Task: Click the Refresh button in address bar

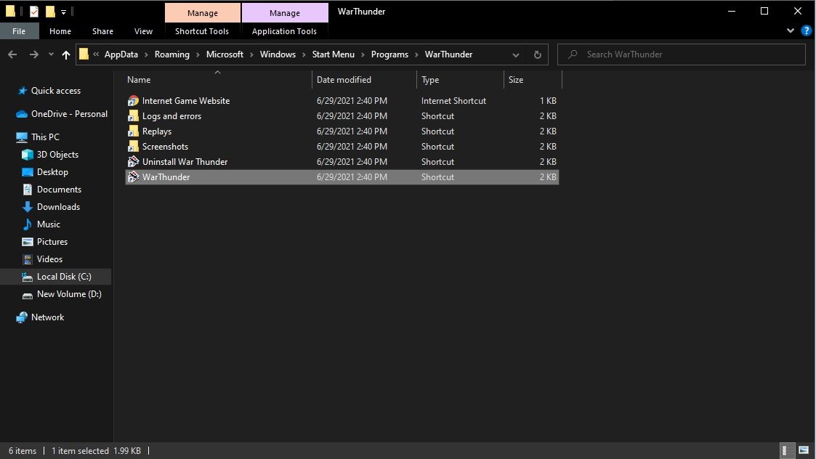Action: (x=537, y=54)
